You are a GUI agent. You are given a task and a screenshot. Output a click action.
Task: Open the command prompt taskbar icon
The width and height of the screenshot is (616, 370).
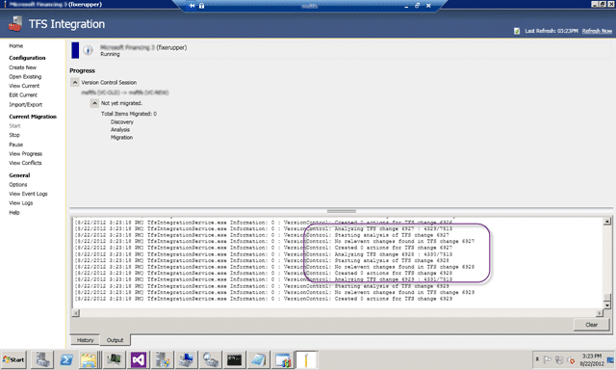(234, 359)
